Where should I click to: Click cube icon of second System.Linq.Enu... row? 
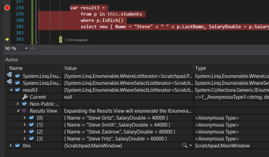coord(18,83)
